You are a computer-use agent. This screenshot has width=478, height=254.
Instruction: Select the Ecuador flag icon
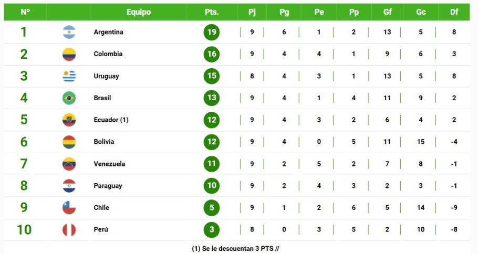click(69, 120)
